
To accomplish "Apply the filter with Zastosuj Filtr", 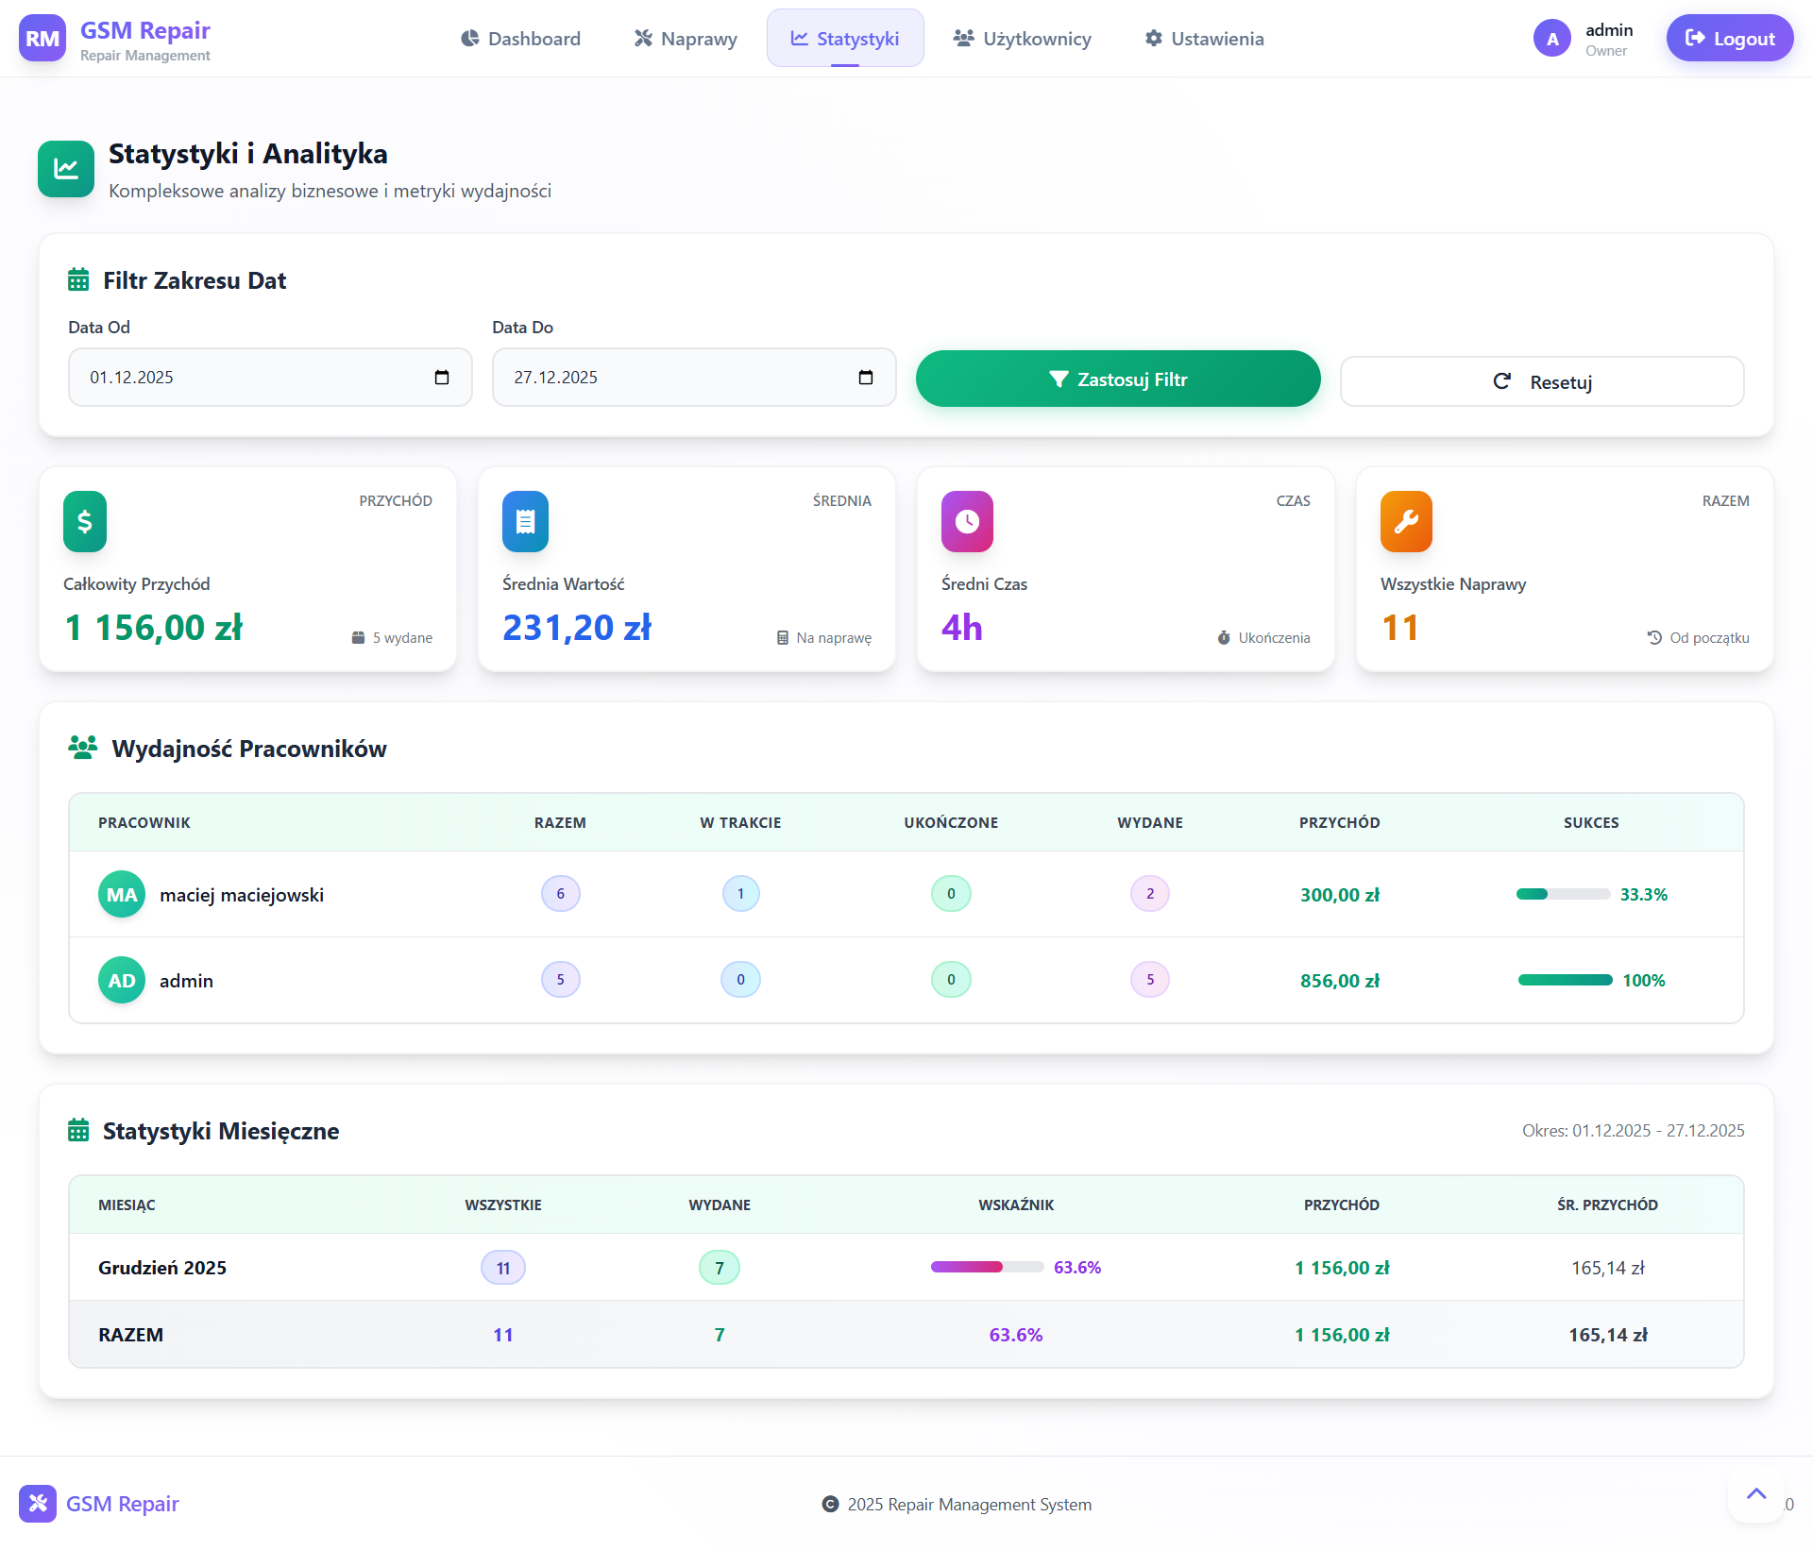I will (x=1118, y=379).
